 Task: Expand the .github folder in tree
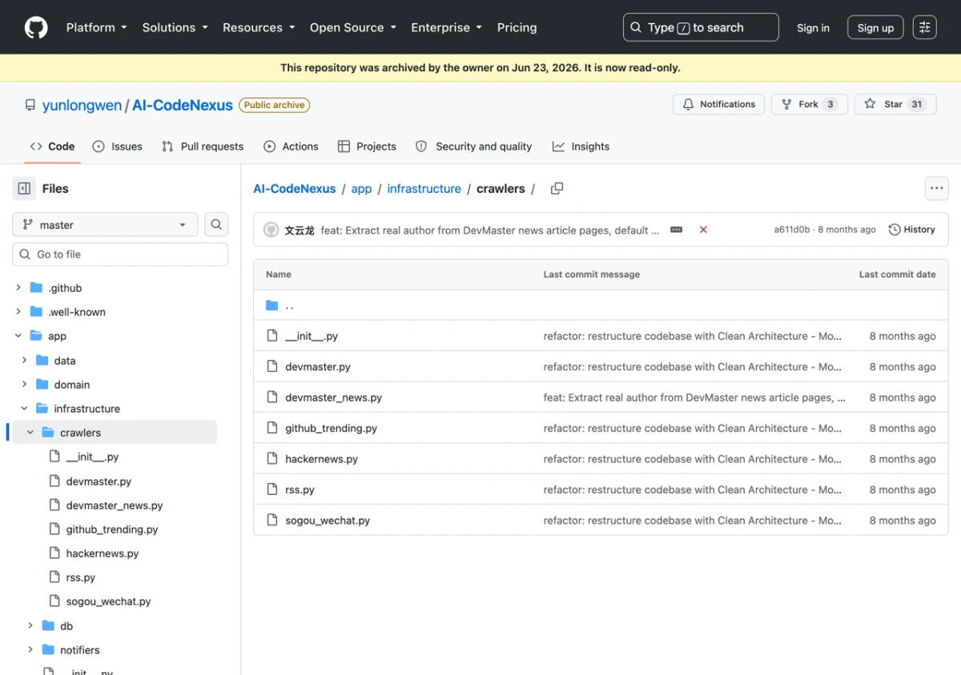[18, 288]
